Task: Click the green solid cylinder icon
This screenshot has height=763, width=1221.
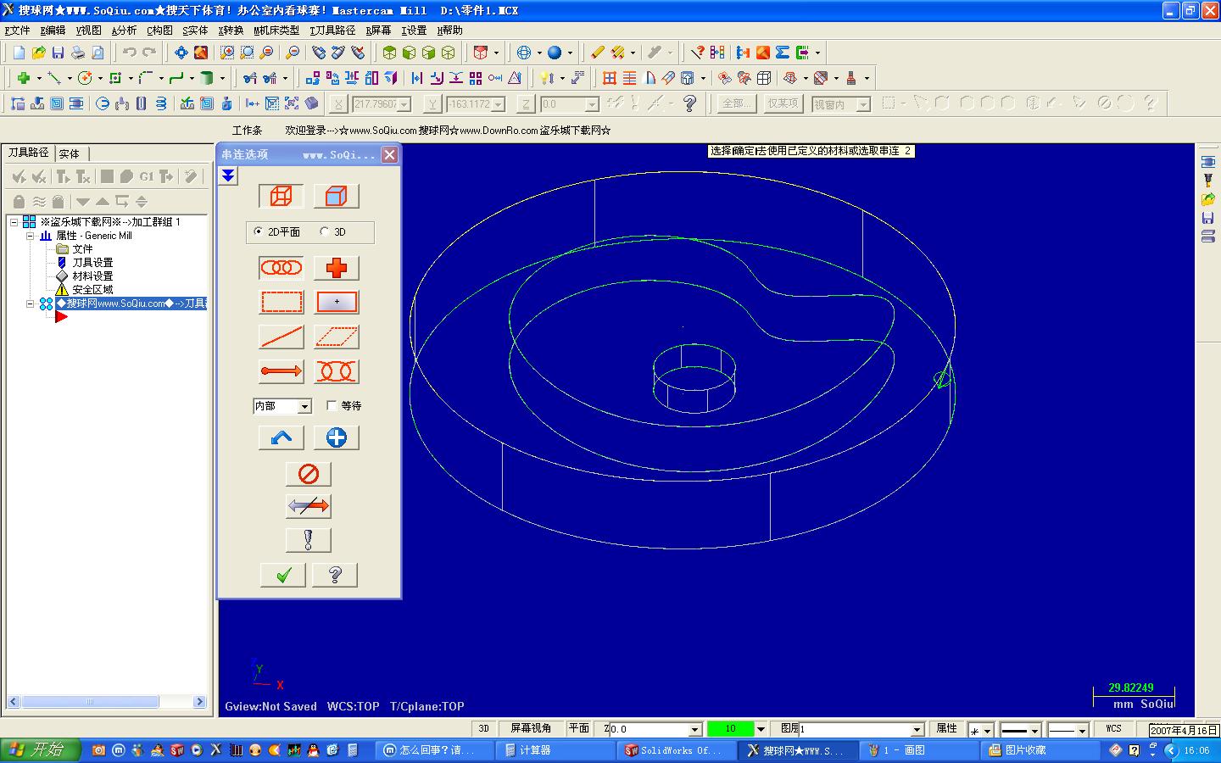Action: click(x=206, y=78)
